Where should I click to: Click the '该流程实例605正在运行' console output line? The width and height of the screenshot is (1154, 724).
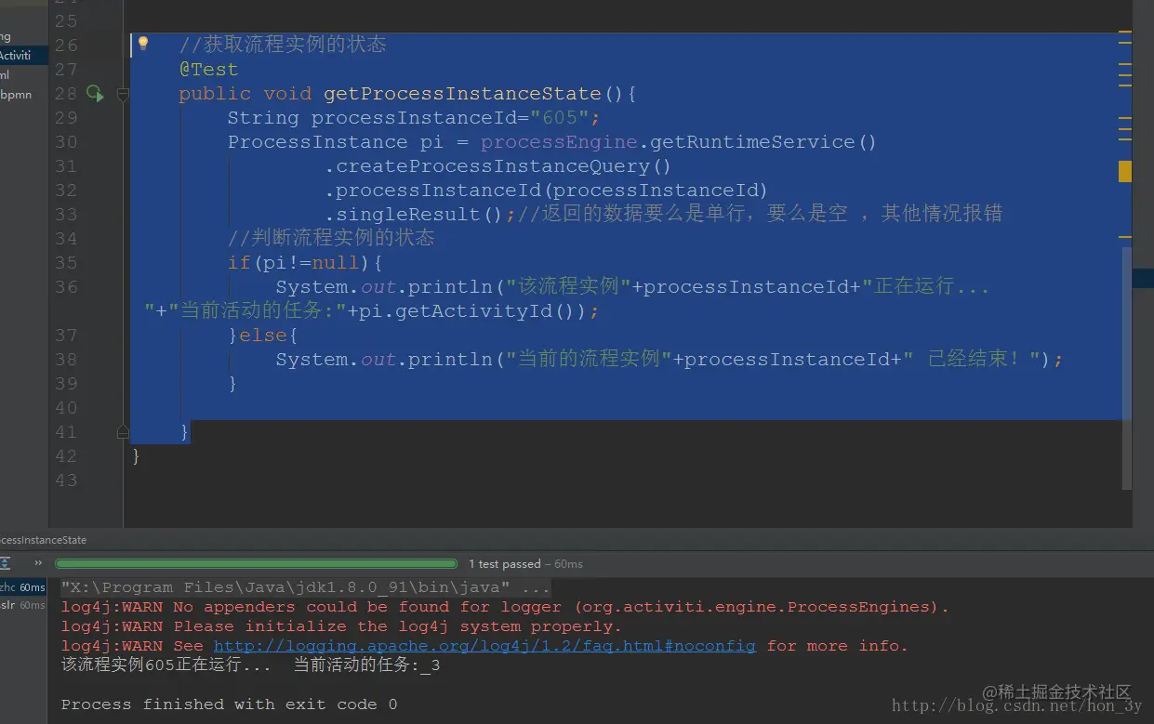pyautogui.click(x=251, y=665)
